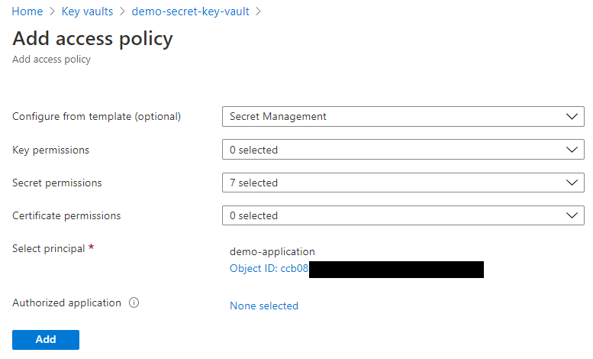Expand Certificate permissions showing 0 selected
Screen dimensions: 593x359
point(402,215)
